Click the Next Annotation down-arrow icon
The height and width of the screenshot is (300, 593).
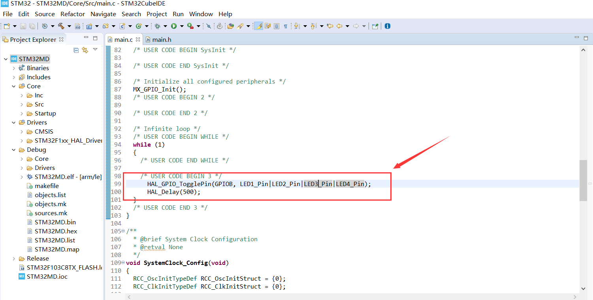point(297,26)
